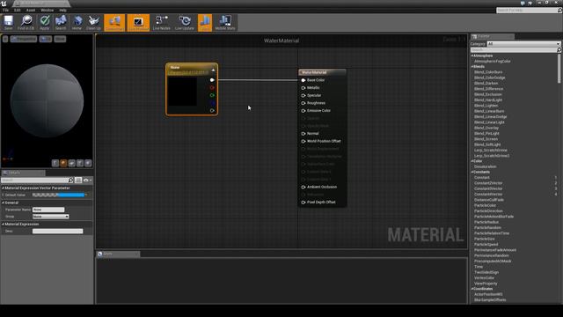Open the Search toolbar icon
Viewport: 563px width, 317px height.
61,23
